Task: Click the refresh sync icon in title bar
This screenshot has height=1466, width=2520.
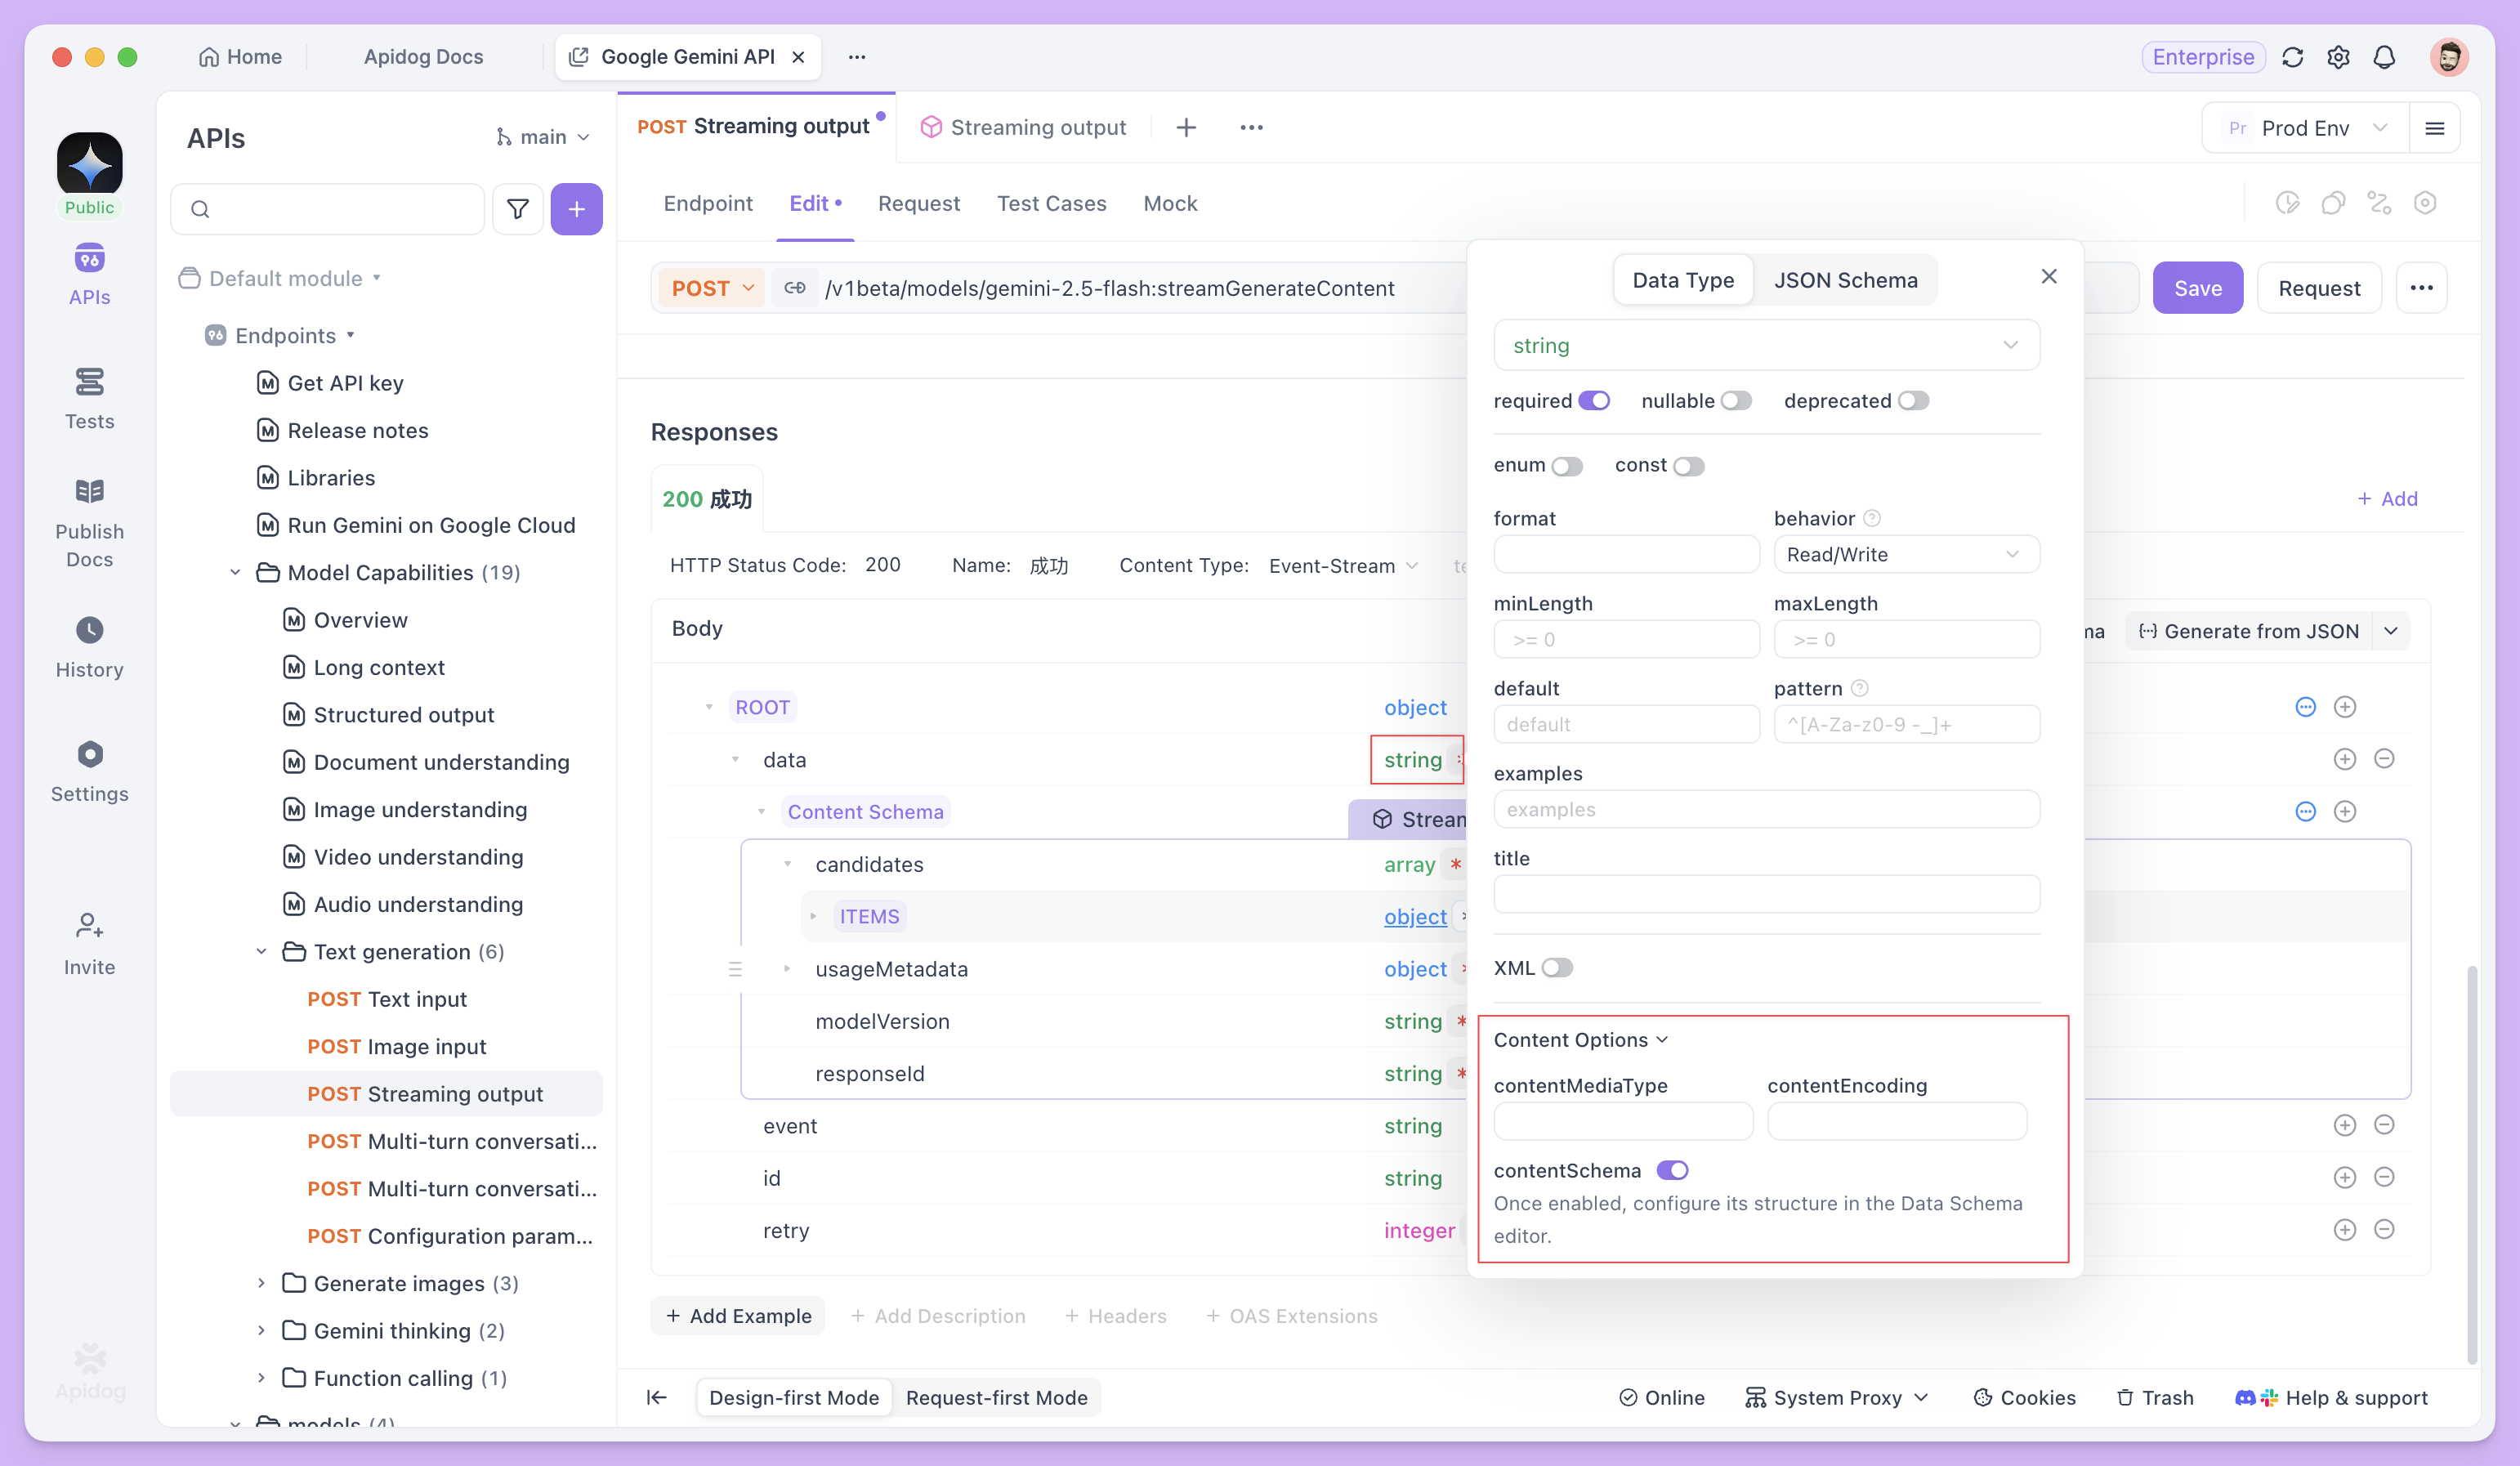Action: 2292,57
